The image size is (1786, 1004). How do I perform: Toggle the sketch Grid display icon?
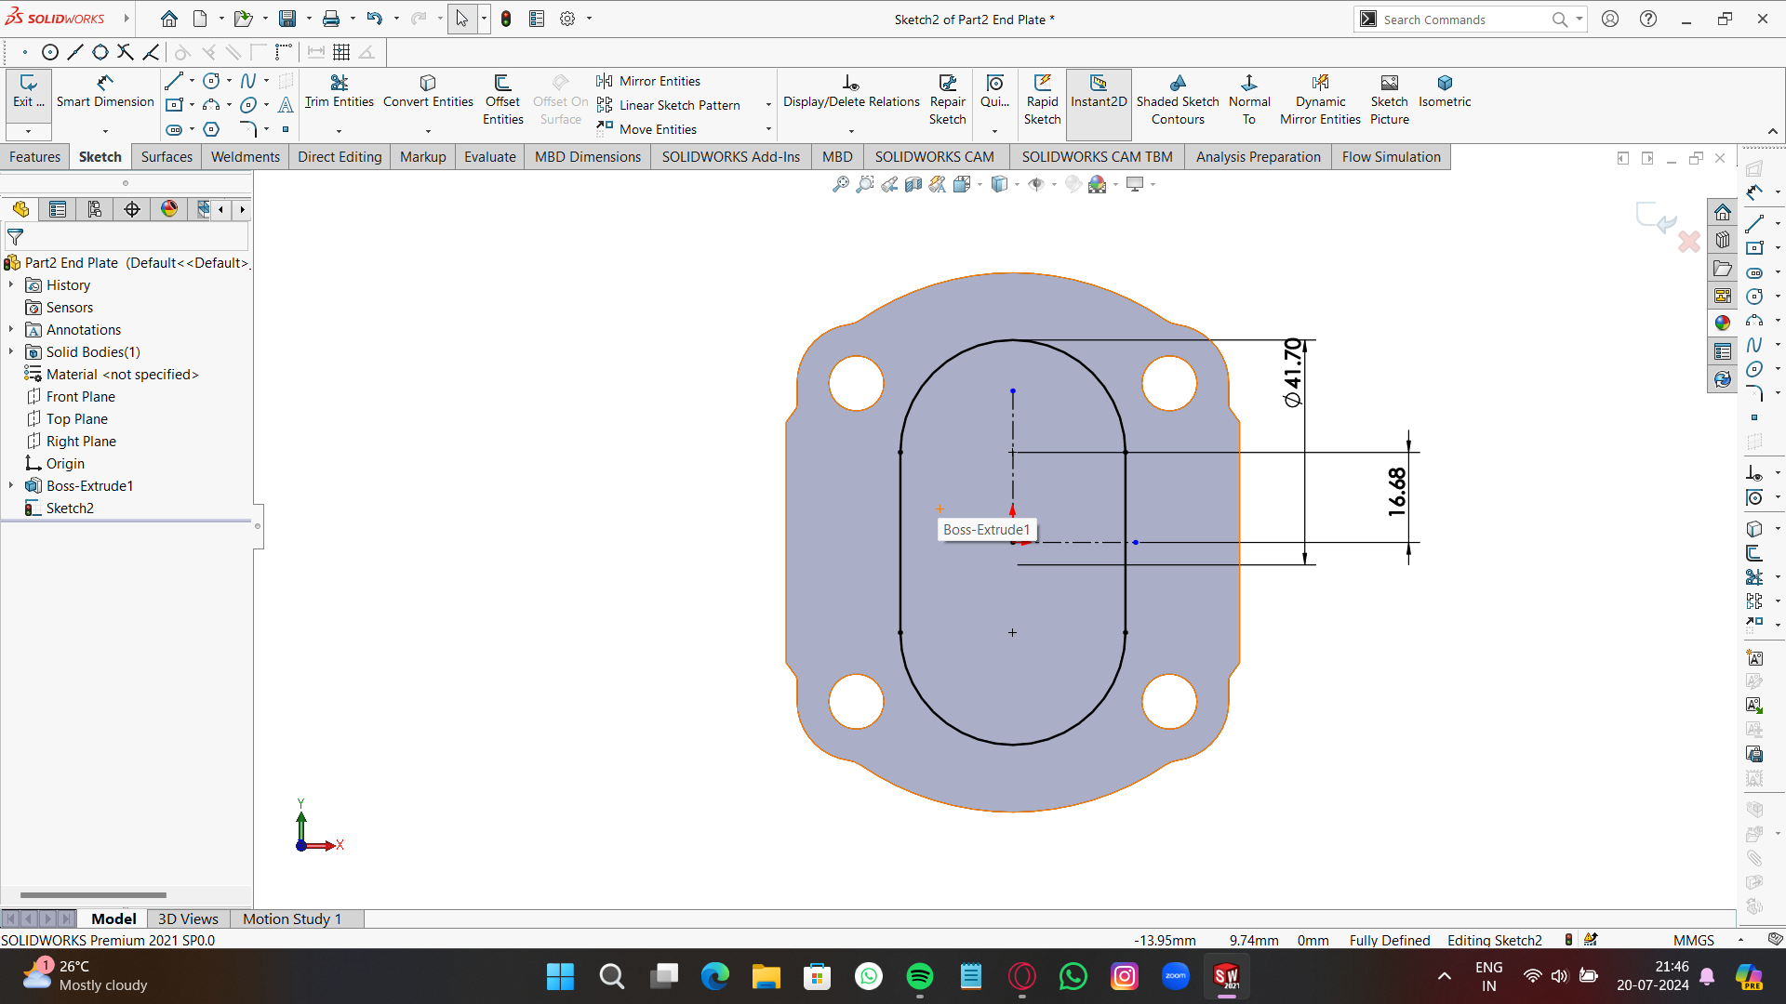[x=342, y=52]
